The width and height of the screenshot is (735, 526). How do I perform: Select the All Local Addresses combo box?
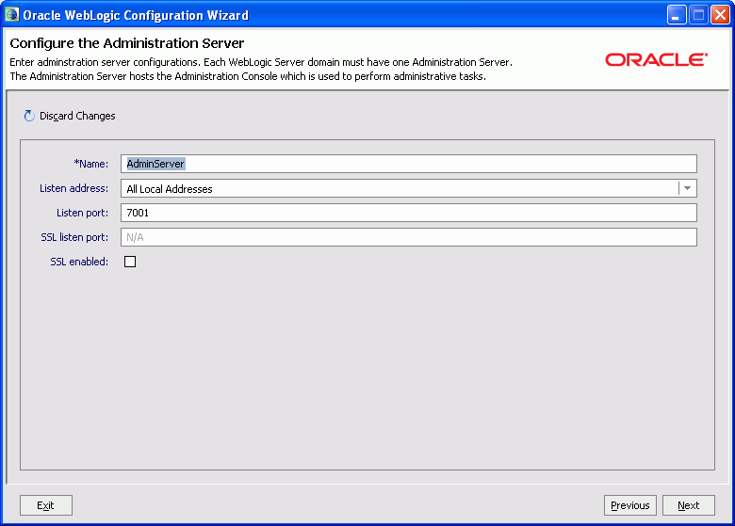(409, 188)
